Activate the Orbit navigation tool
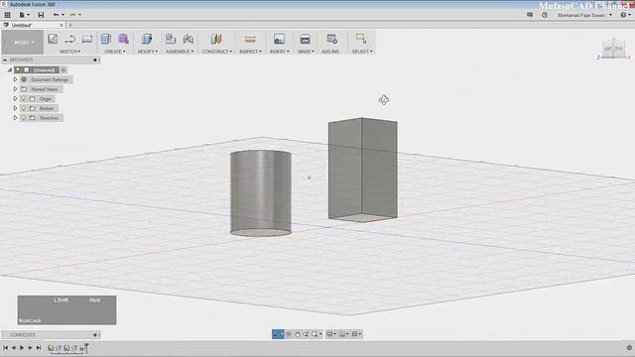This screenshot has height=357, width=635. (276, 334)
